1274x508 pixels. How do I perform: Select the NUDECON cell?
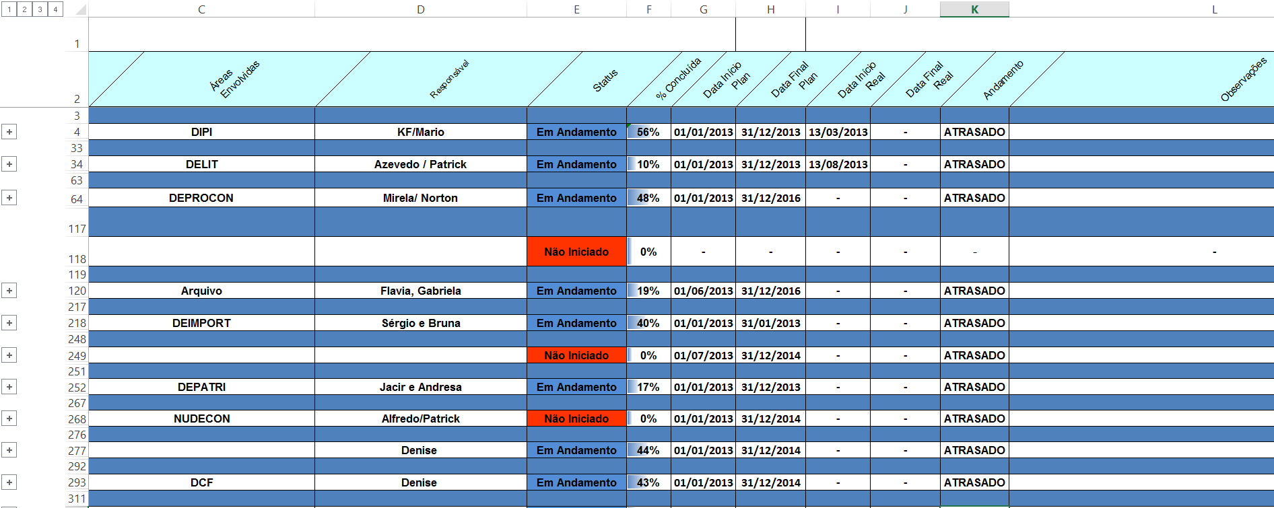tap(201, 419)
